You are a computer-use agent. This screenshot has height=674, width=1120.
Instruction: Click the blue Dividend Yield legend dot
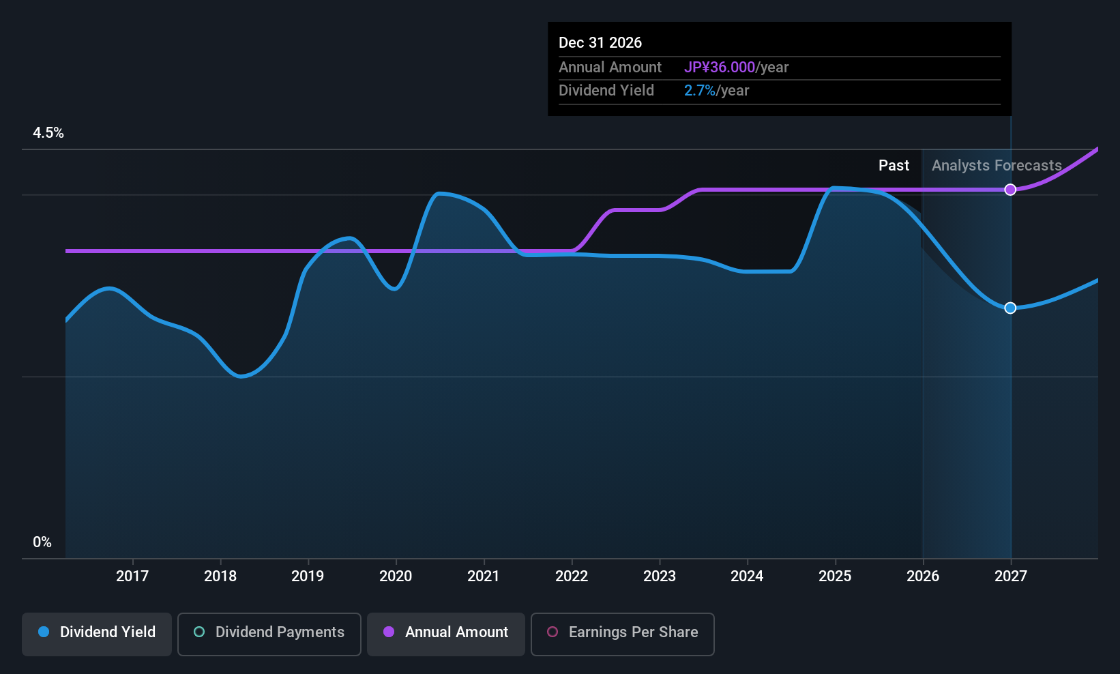[x=44, y=632]
